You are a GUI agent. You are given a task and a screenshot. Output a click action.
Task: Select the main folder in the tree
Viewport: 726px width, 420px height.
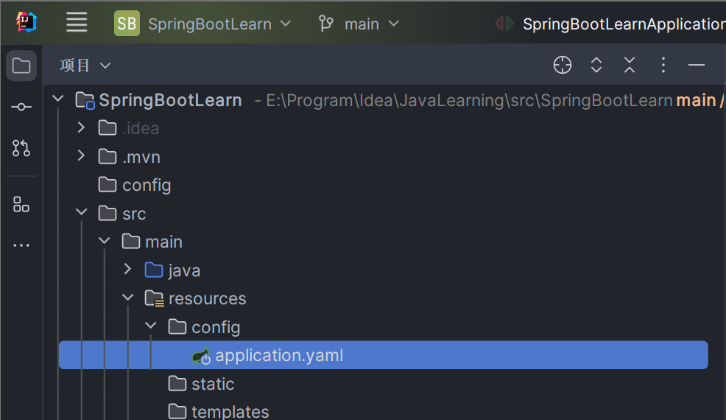(x=164, y=242)
